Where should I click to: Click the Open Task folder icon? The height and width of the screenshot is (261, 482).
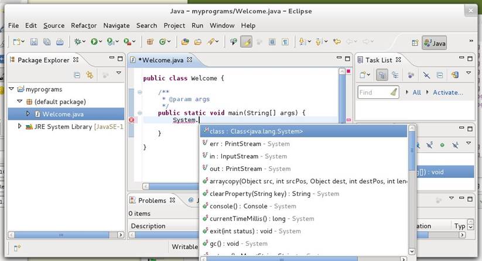pyautogui.click(x=198, y=42)
